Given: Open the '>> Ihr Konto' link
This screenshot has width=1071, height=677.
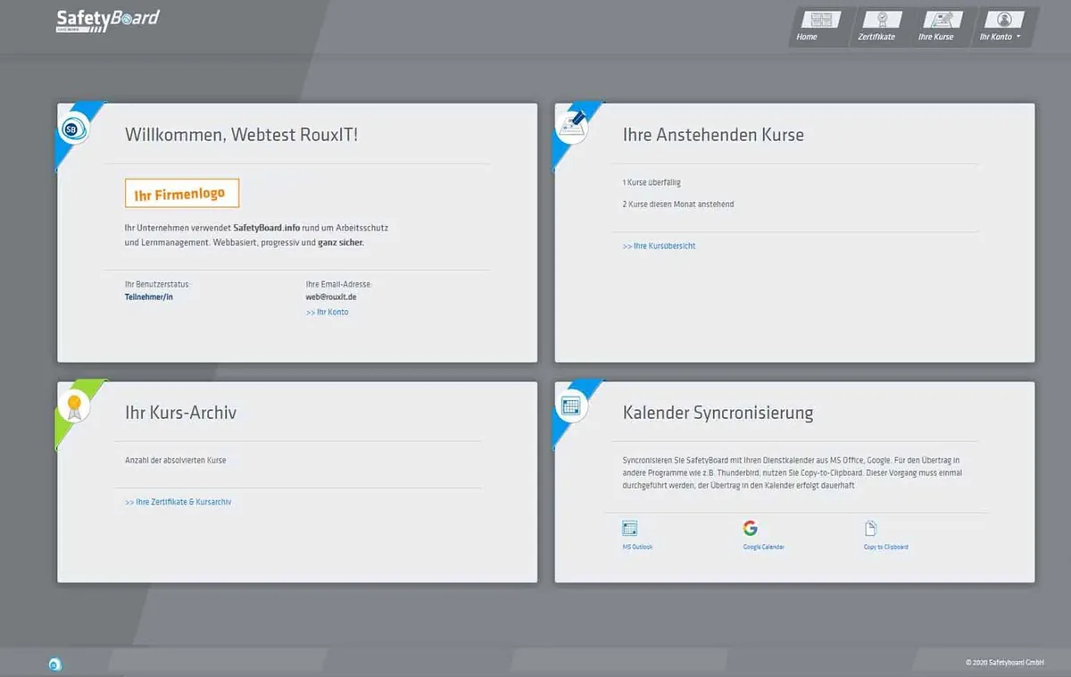Looking at the screenshot, I should [x=327, y=312].
